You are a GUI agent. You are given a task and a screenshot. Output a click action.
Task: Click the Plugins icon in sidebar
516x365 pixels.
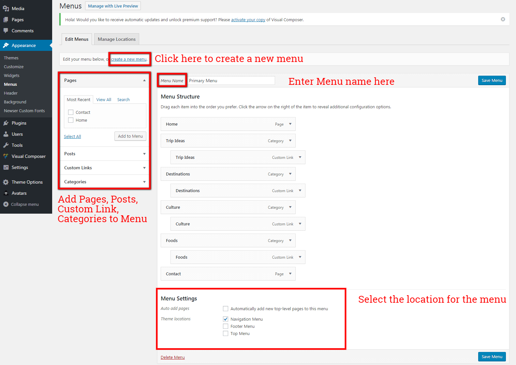[6, 123]
